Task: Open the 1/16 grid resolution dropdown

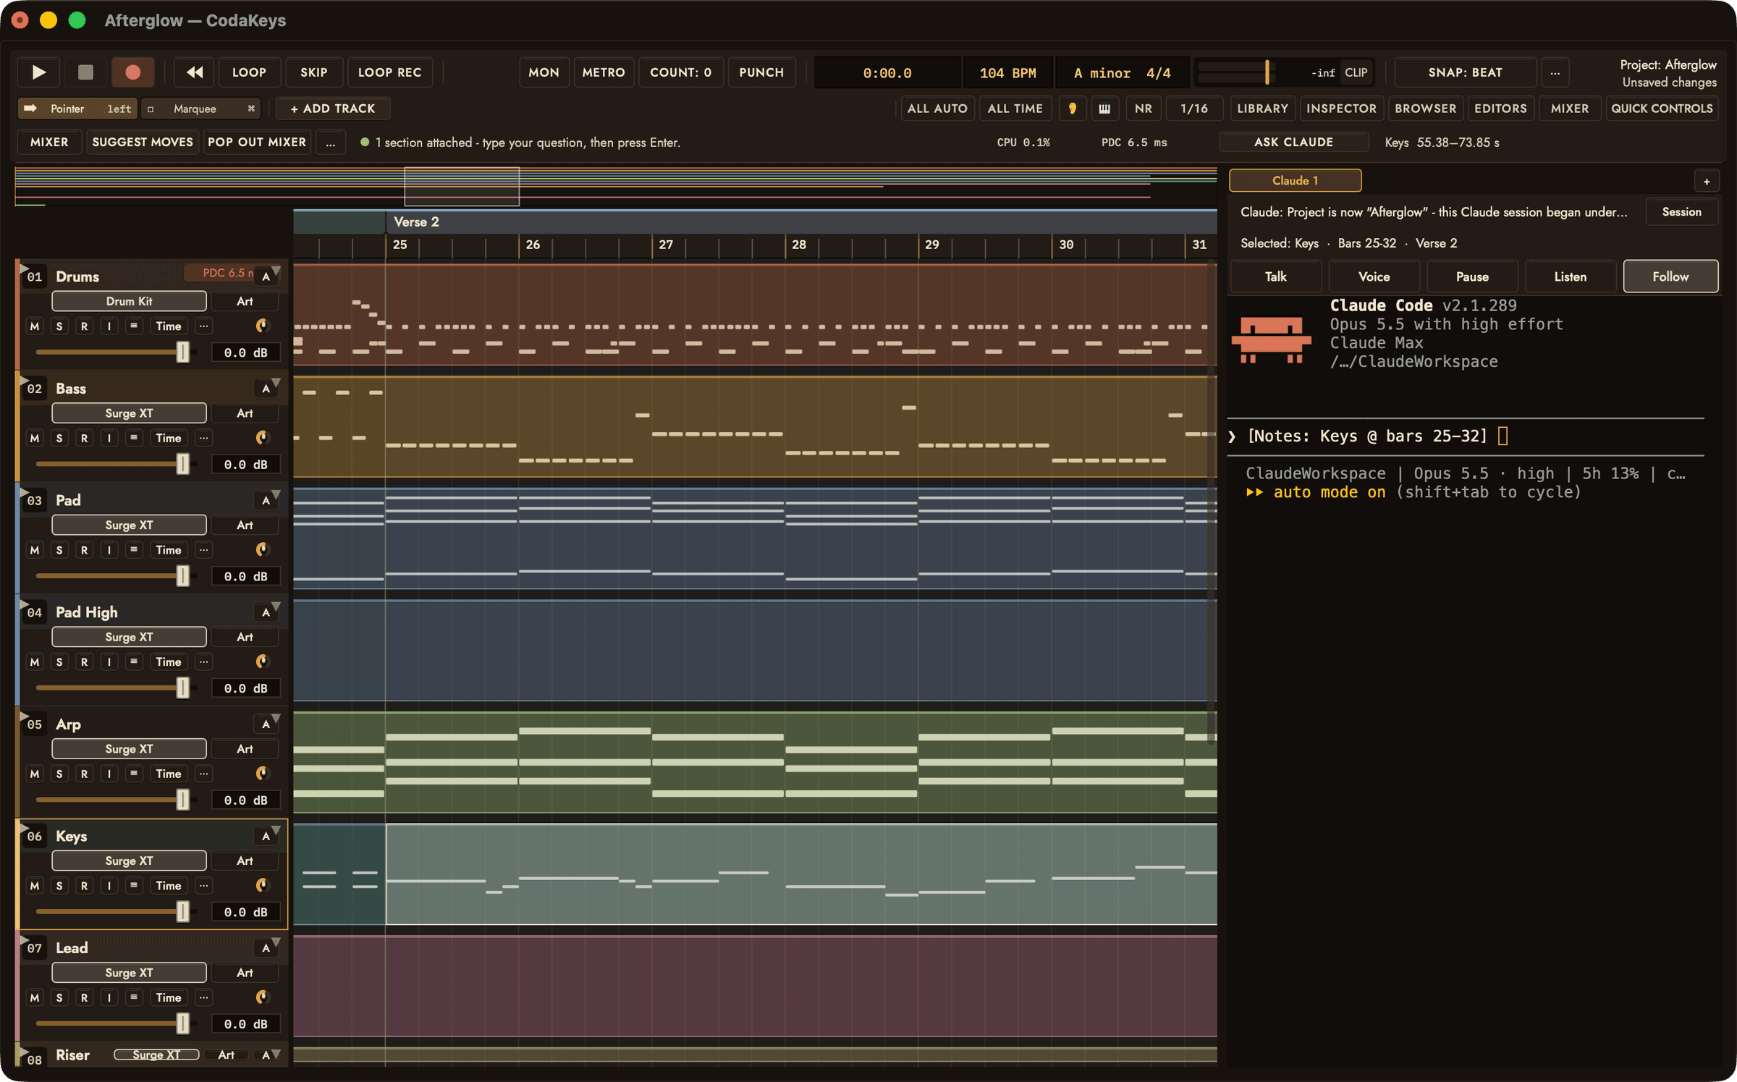Action: click(x=1194, y=109)
